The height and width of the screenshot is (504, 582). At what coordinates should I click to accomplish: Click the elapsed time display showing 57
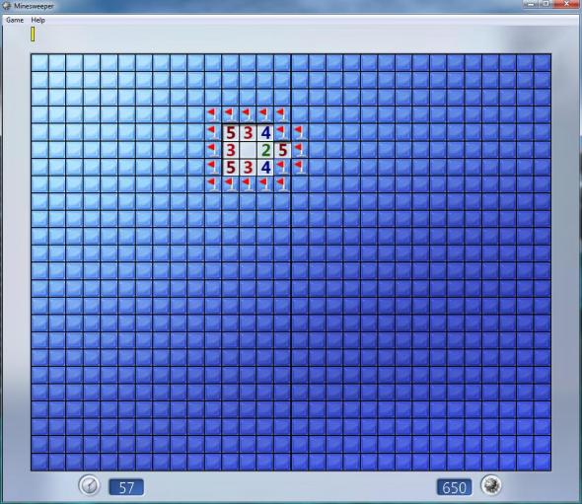click(126, 487)
